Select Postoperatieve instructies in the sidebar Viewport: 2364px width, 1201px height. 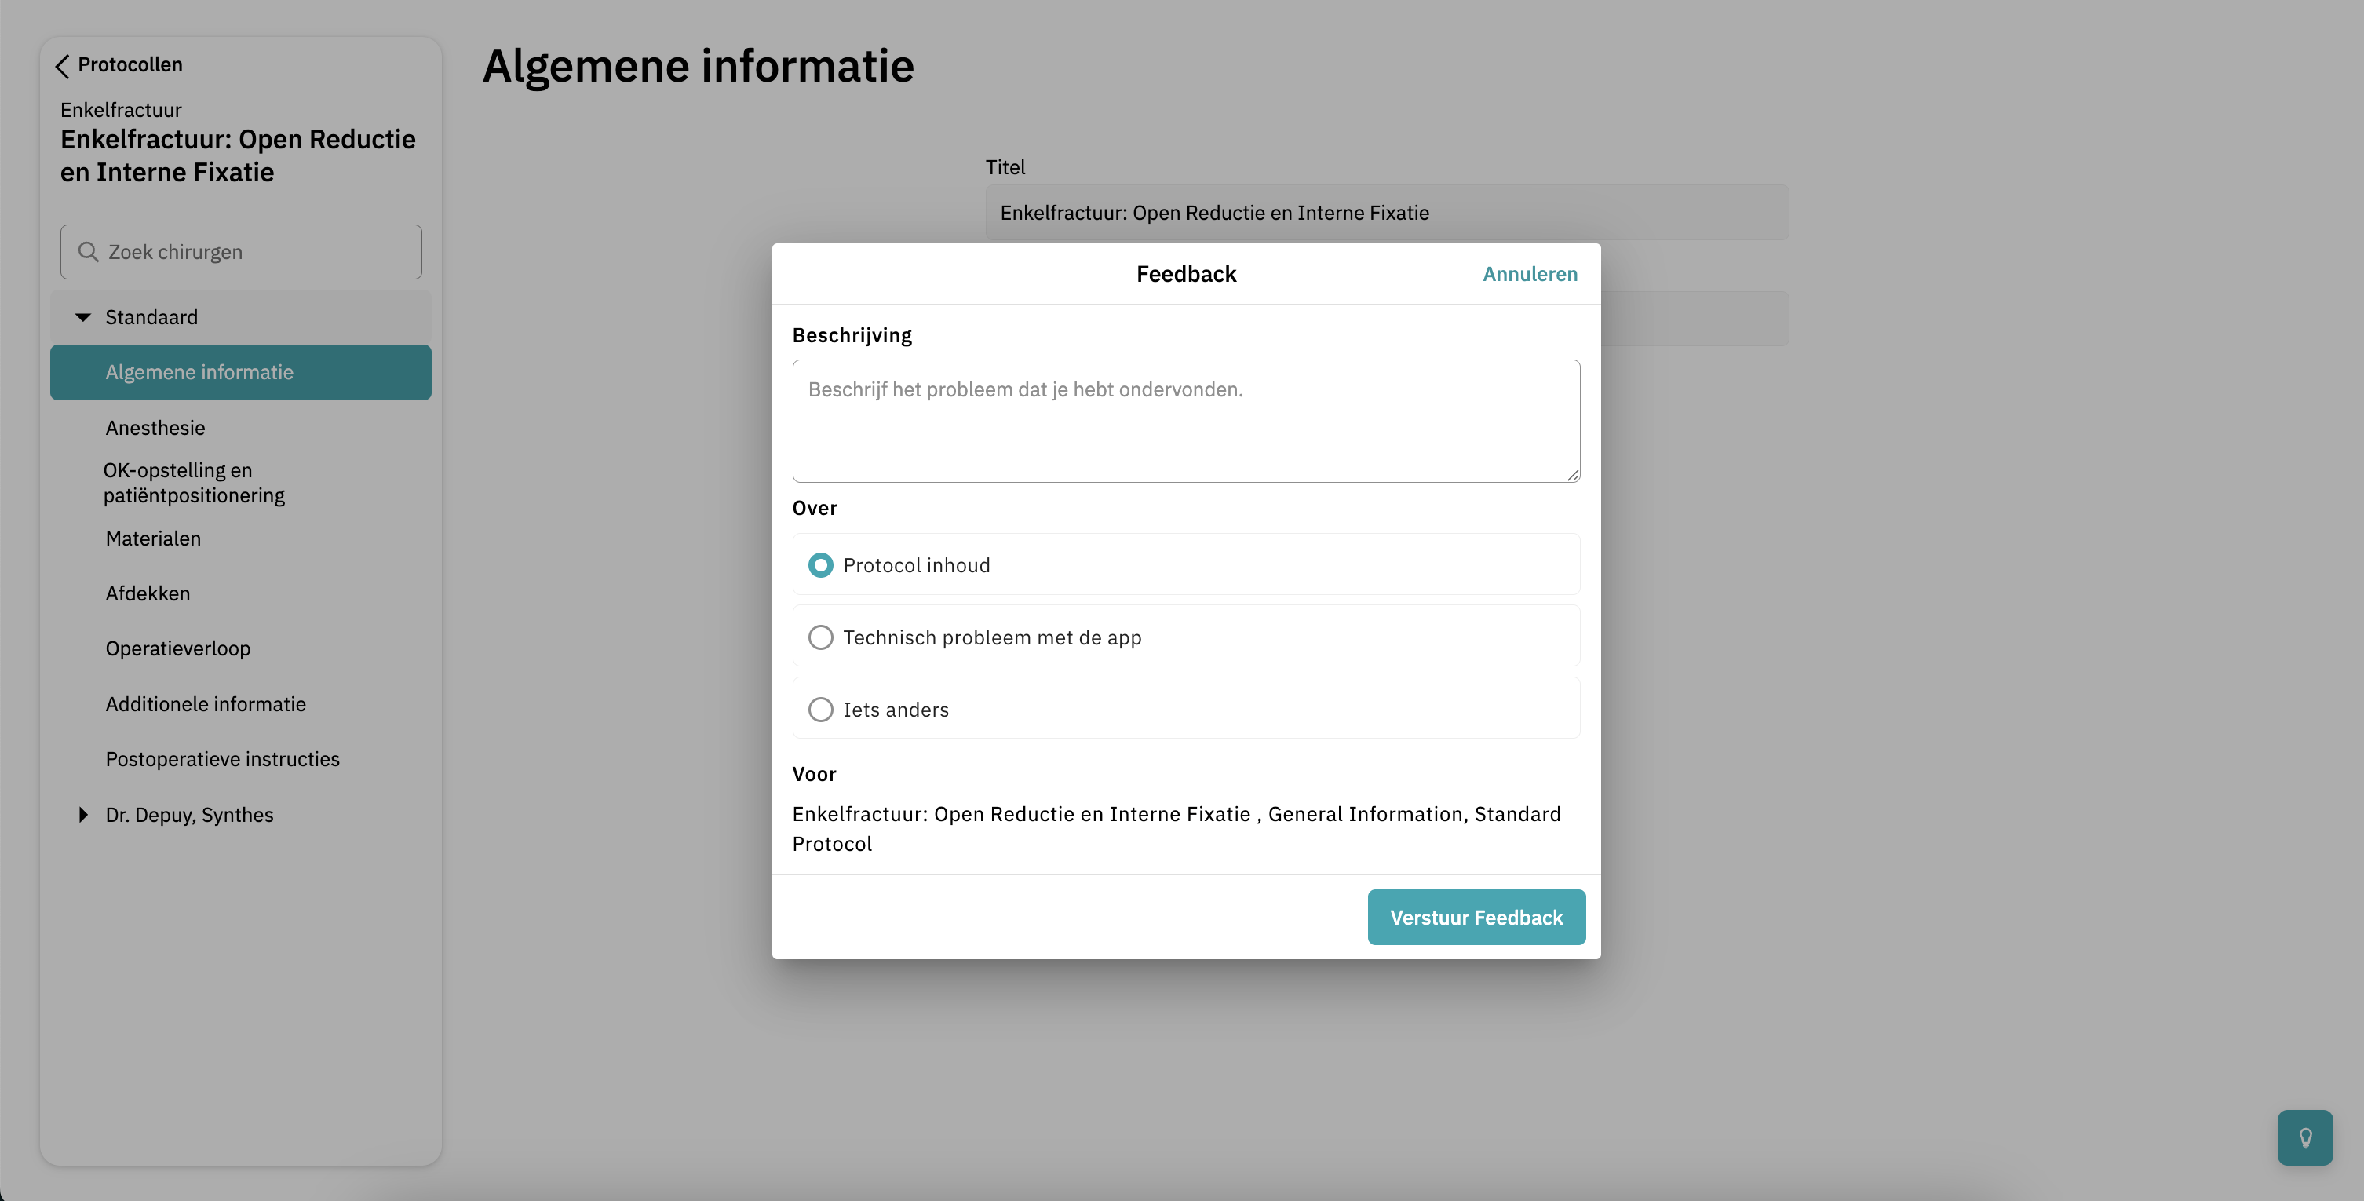pos(222,760)
